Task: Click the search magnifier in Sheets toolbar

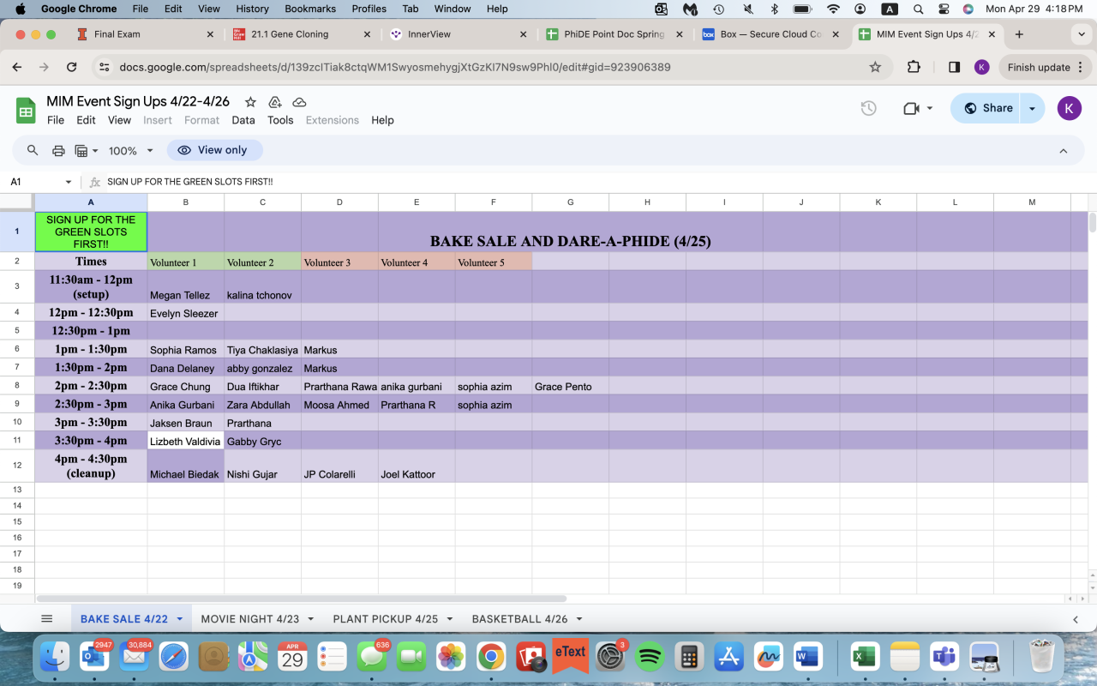Action: (33, 150)
